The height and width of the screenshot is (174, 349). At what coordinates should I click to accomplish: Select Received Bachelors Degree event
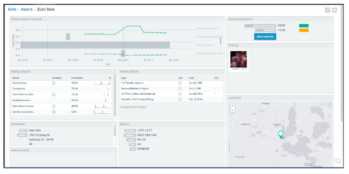(171, 88)
